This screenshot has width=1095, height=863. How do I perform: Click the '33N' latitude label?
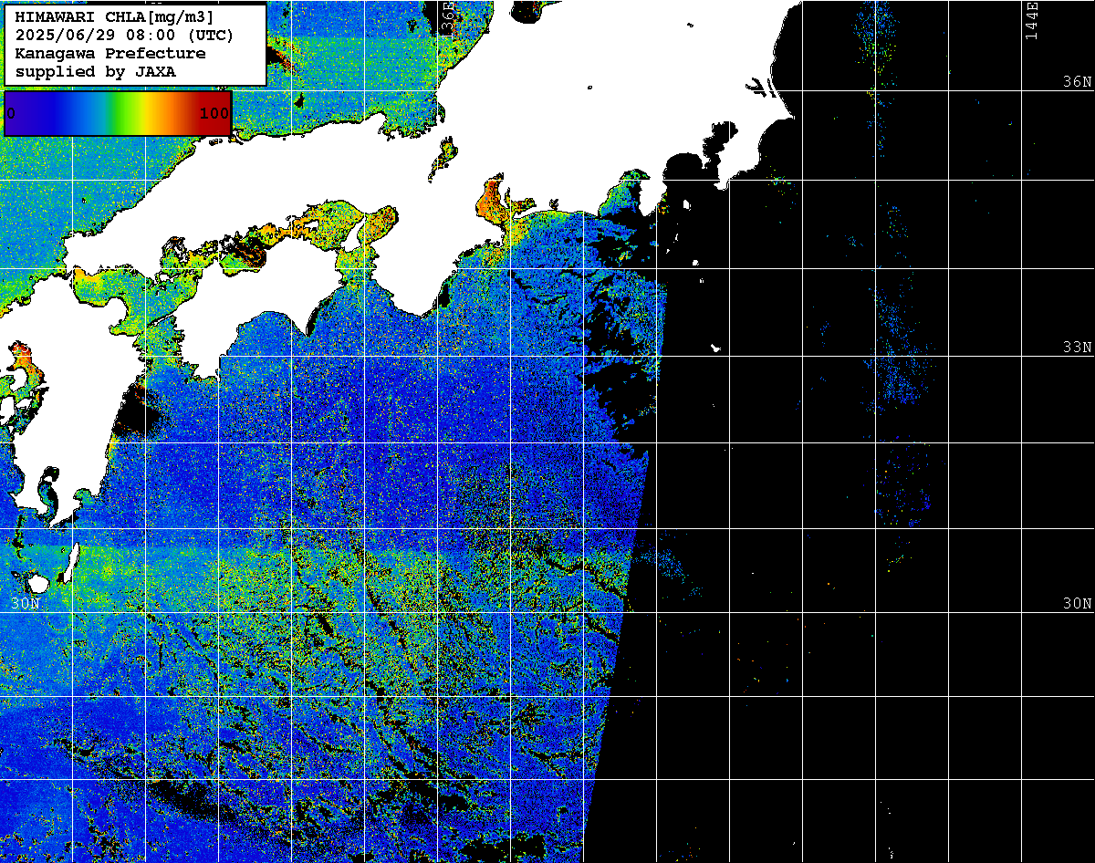pos(1077,348)
